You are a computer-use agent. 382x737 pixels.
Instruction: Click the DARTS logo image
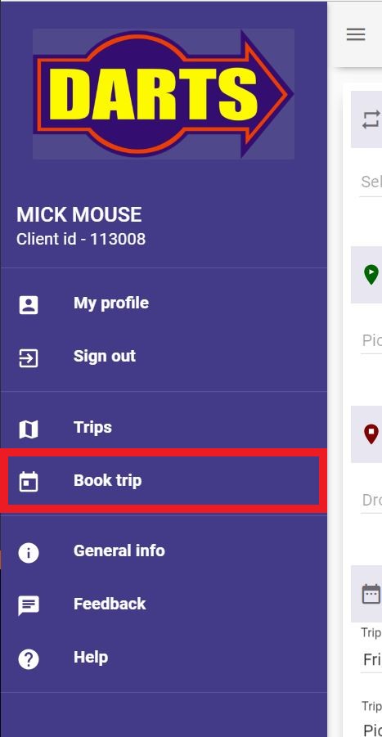pos(164,94)
